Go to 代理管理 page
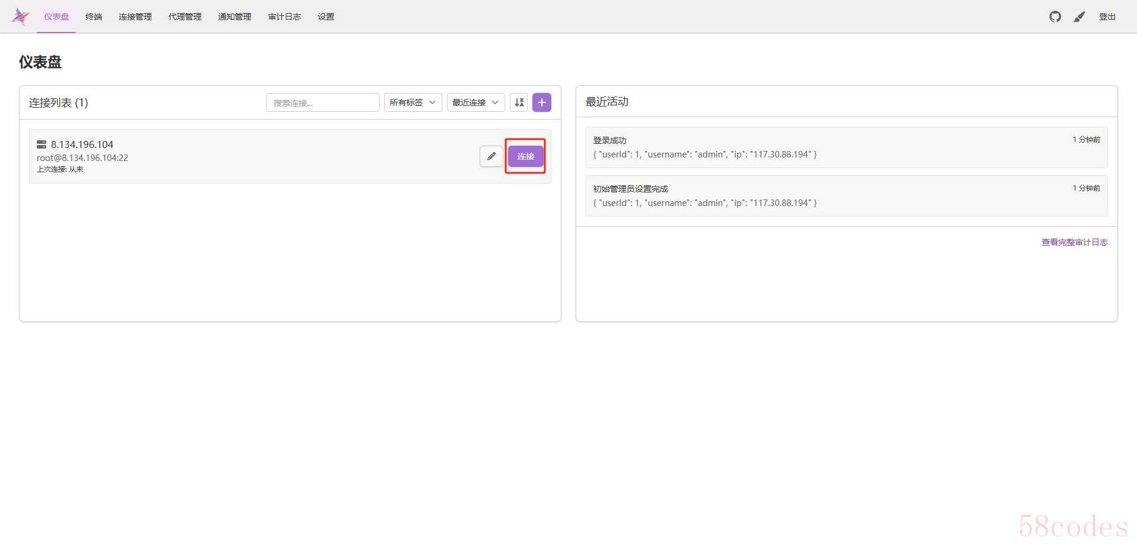The image size is (1137, 544). (185, 17)
